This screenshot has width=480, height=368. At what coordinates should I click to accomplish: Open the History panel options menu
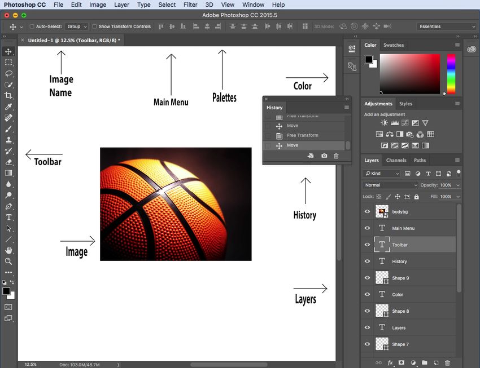[x=347, y=108]
